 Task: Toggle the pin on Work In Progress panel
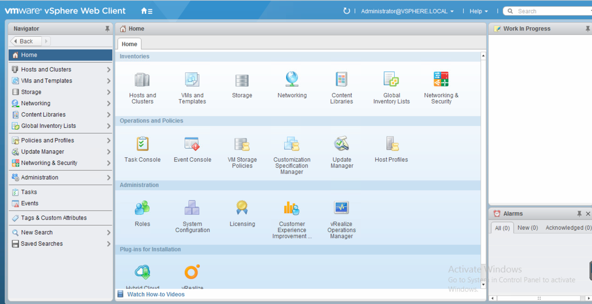tap(587, 29)
